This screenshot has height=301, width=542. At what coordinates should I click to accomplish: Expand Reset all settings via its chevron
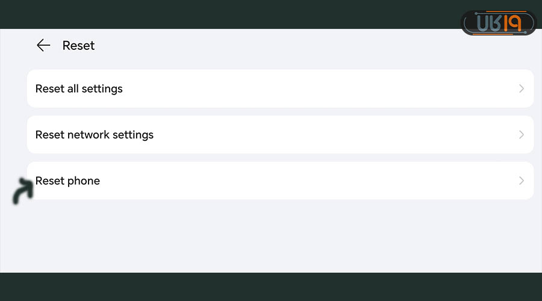pos(521,88)
